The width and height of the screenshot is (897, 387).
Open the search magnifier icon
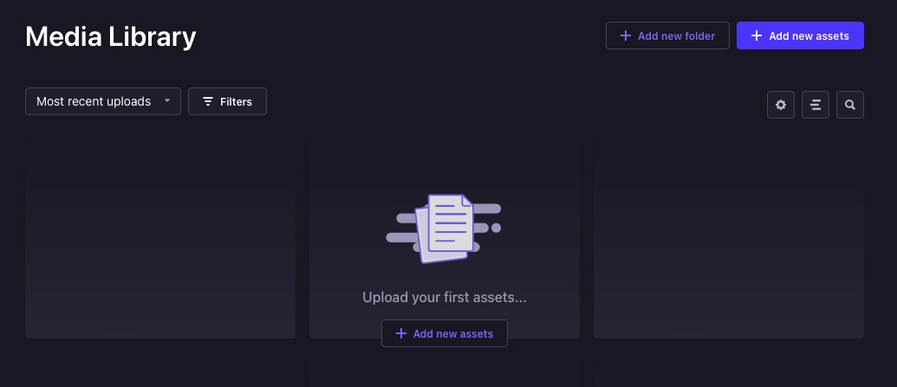[x=850, y=105]
